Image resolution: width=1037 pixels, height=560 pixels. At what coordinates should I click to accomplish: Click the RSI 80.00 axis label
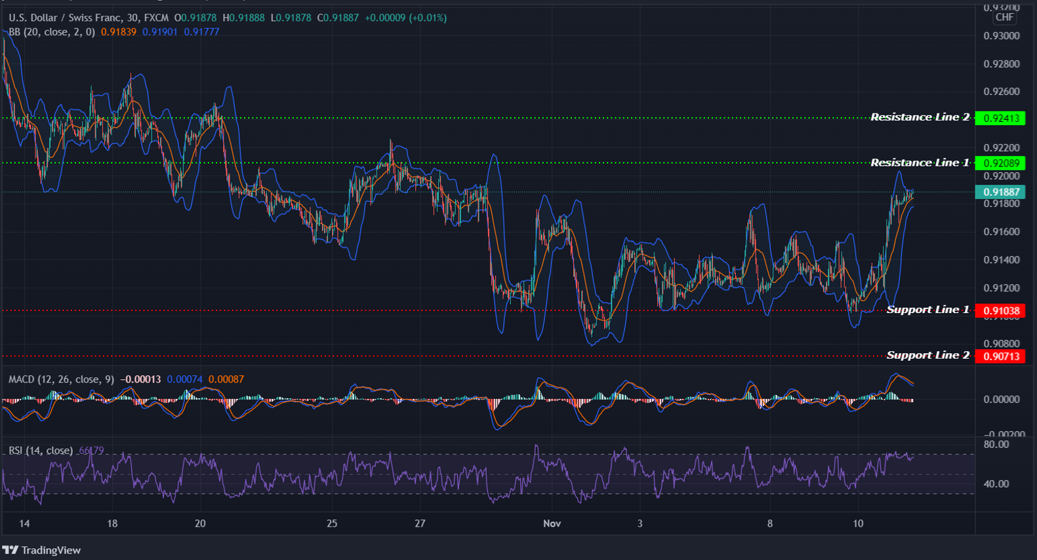[996, 445]
